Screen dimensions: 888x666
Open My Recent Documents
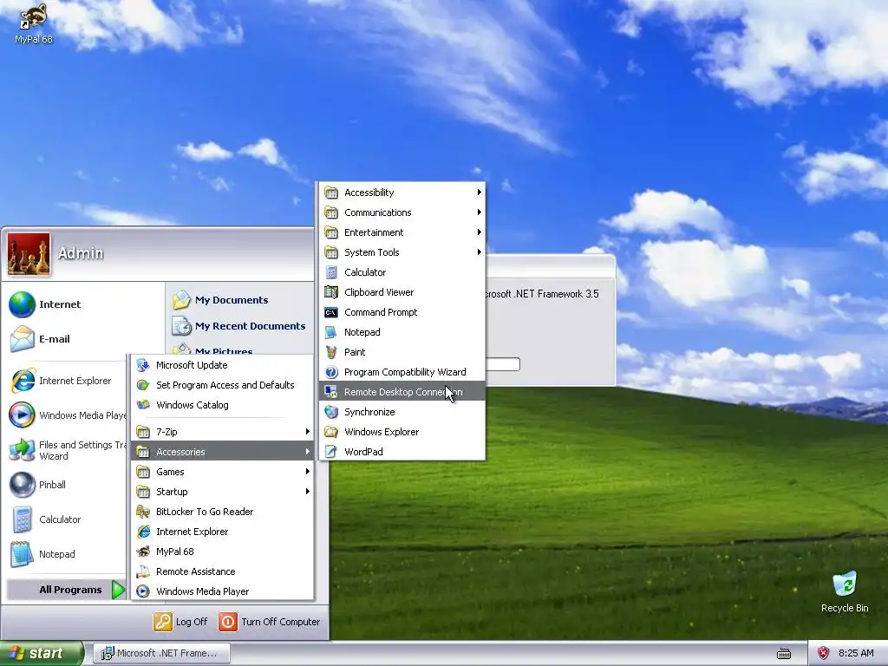(239, 326)
